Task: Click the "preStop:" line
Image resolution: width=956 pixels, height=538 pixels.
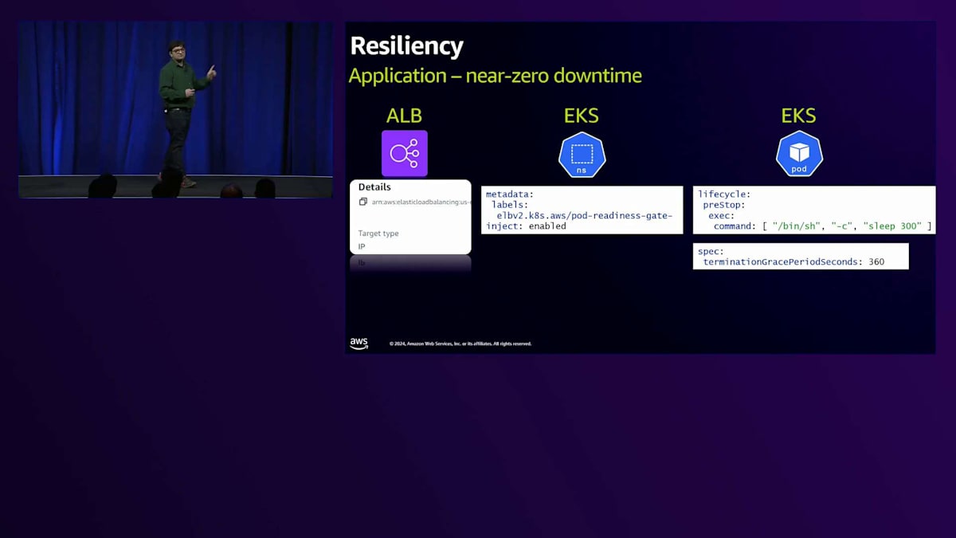Action: [723, 205]
